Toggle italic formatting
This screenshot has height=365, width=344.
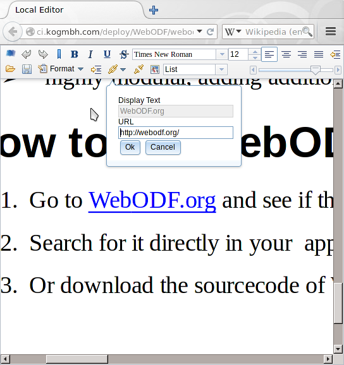pos(90,54)
